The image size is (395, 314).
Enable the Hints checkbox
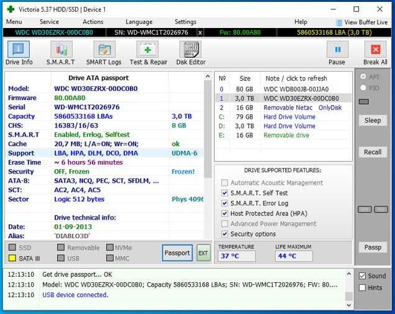362,287
